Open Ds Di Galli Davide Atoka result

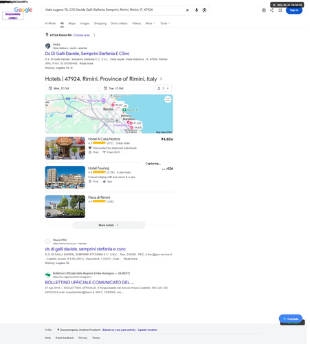pyautogui.click(x=87, y=54)
